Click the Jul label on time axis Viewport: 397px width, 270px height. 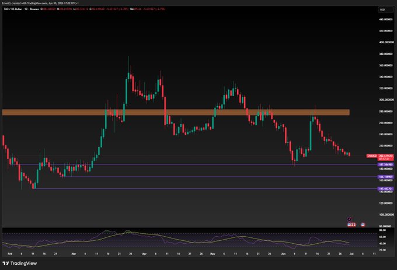[351, 254]
